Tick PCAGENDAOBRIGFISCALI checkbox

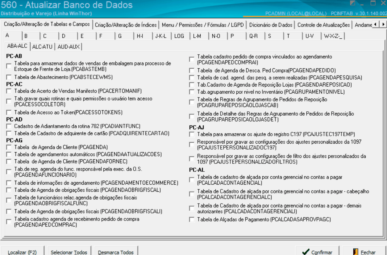click(9, 211)
